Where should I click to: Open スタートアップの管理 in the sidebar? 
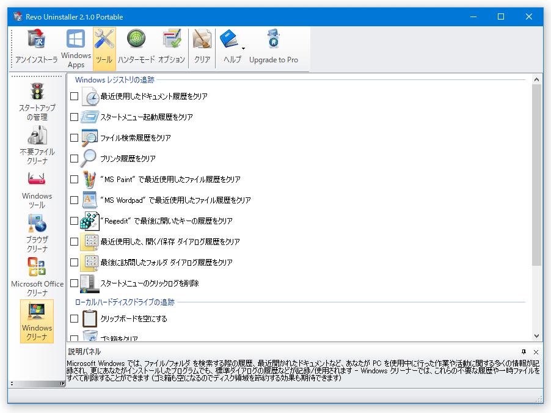pos(37,101)
